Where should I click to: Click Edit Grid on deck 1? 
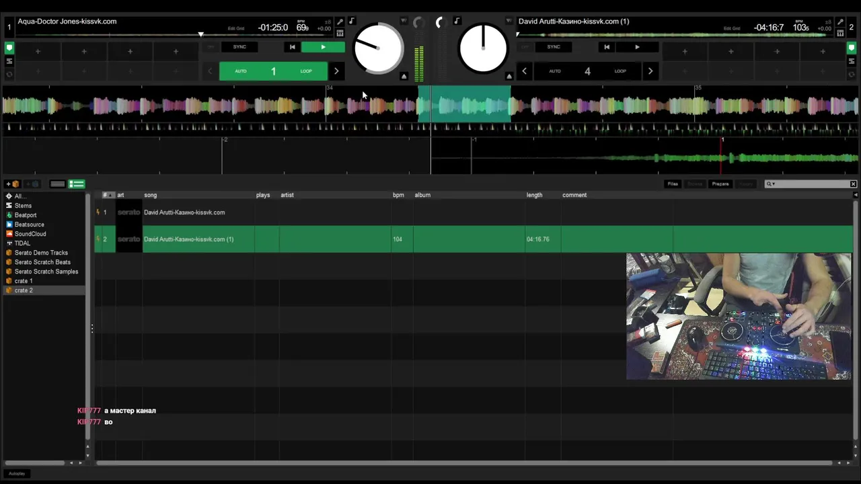pos(236,28)
